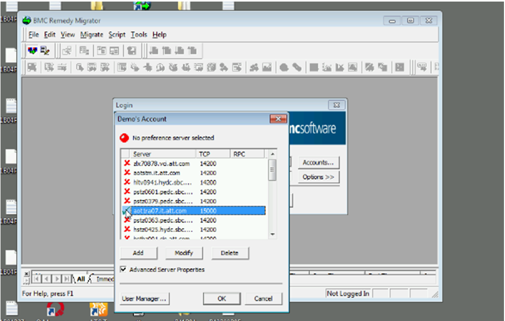
Task: Click the next tab arrow button
Action: [57, 278]
